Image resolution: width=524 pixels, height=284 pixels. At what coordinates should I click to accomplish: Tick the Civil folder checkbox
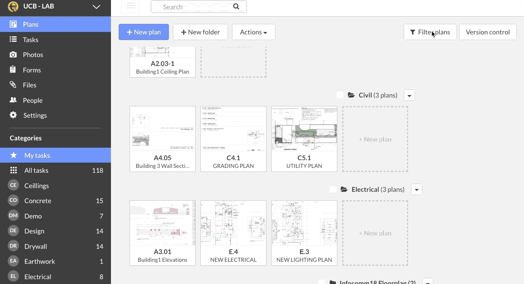340,95
